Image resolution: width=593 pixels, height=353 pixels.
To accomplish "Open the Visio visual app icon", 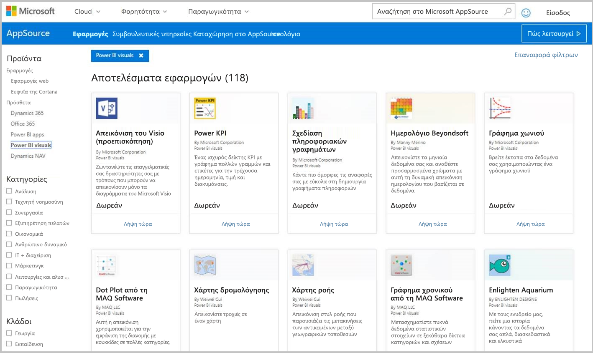I will click(107, 108).
